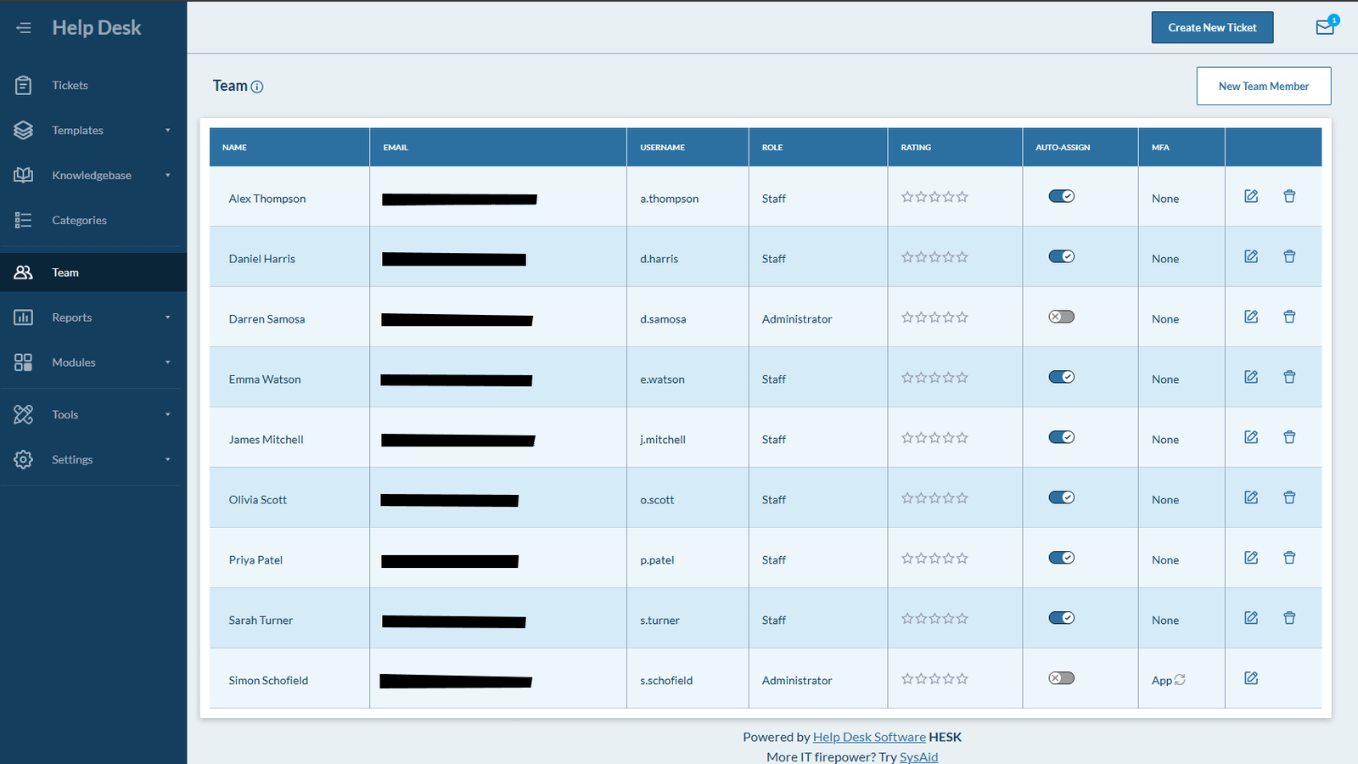
Task: Click the trash icon for Sarah Turner
Action: point(1289,618)
